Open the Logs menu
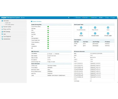This screenshot has width=118, height=99. (x=4, y=34)
